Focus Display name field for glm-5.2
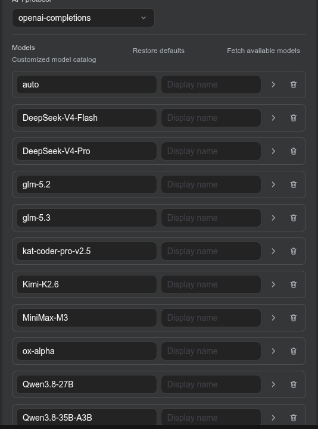 click(211, 184)
